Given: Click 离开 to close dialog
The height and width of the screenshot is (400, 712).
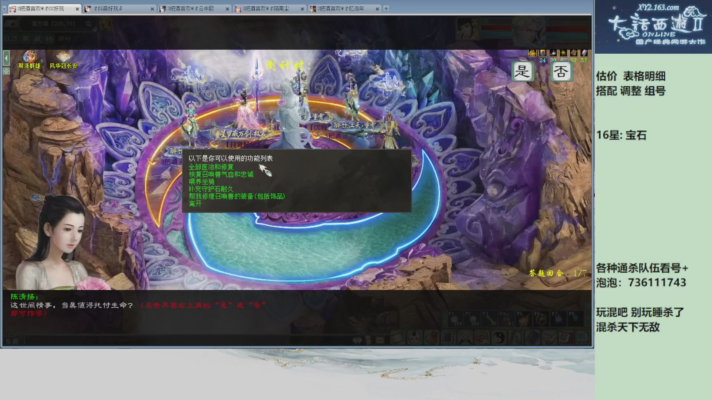Looking at the screenshot, I should (x=195, y=204).
